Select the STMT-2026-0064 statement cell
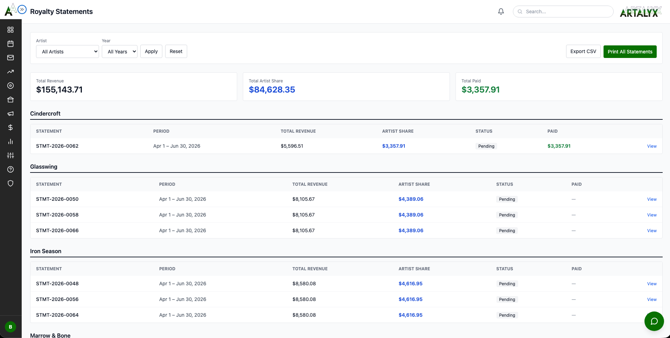The image size is (670, 338). point(57,315)
